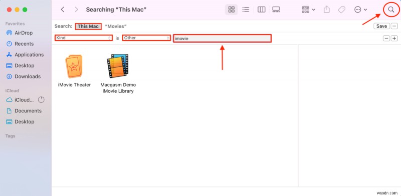Remove the Kind criteria row with minus

tap(386, 39)
